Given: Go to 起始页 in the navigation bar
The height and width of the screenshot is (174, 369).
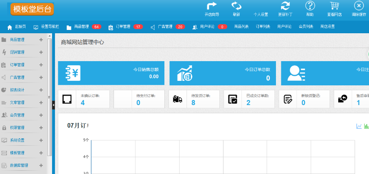Looking at the screenshot, I should pos(17,27).
